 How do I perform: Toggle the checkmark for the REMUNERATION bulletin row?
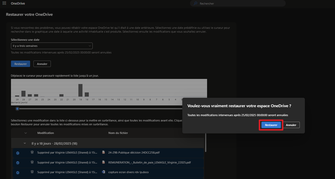(x=18, y=162)
